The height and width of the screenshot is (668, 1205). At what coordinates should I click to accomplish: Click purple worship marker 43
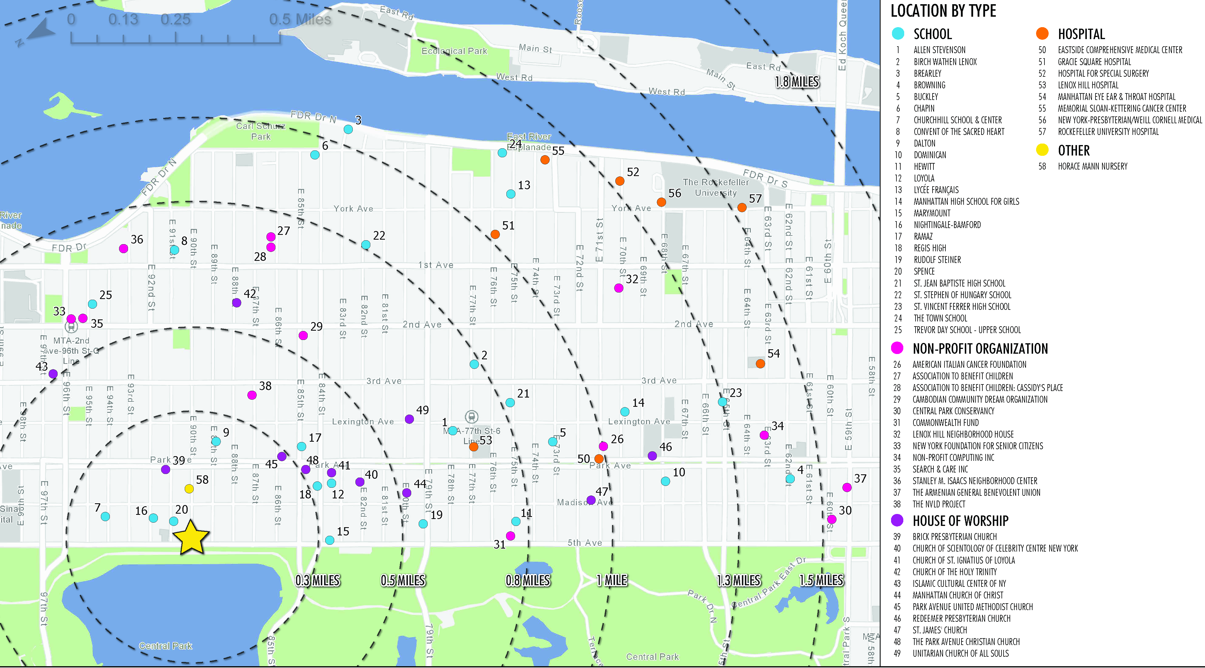coord(53,374)
